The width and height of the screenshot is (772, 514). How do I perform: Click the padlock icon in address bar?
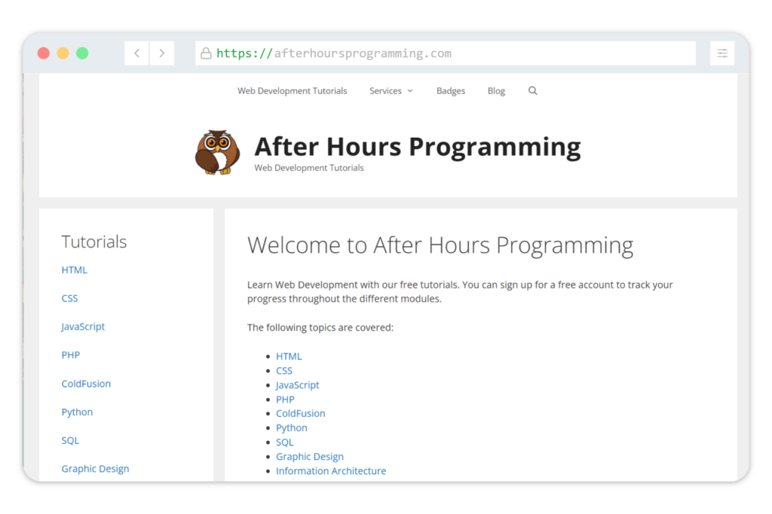pos(206,53)
